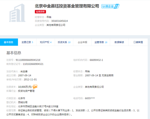Click Baidu credit code 301831645614

pyautogui.click(x=59, y=21)
